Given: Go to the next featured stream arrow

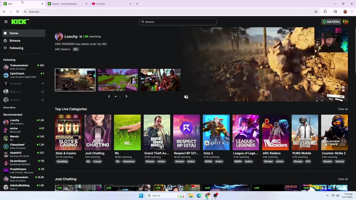Looking at the screenshot, I should point(126,96).
